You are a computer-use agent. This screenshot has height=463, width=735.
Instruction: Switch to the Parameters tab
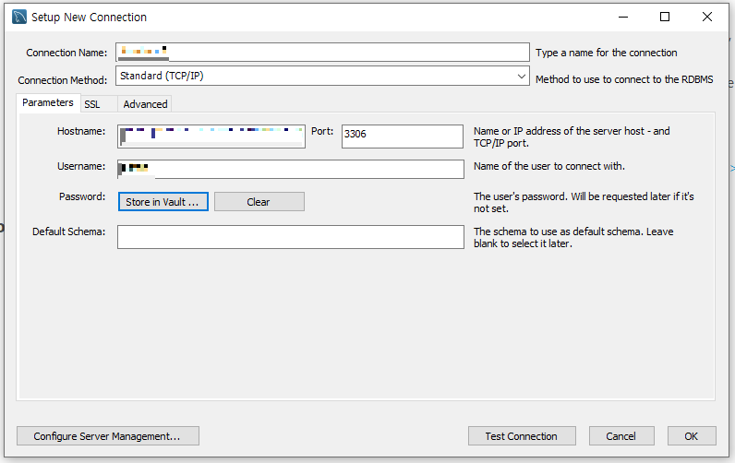click(x=48, y=102)
